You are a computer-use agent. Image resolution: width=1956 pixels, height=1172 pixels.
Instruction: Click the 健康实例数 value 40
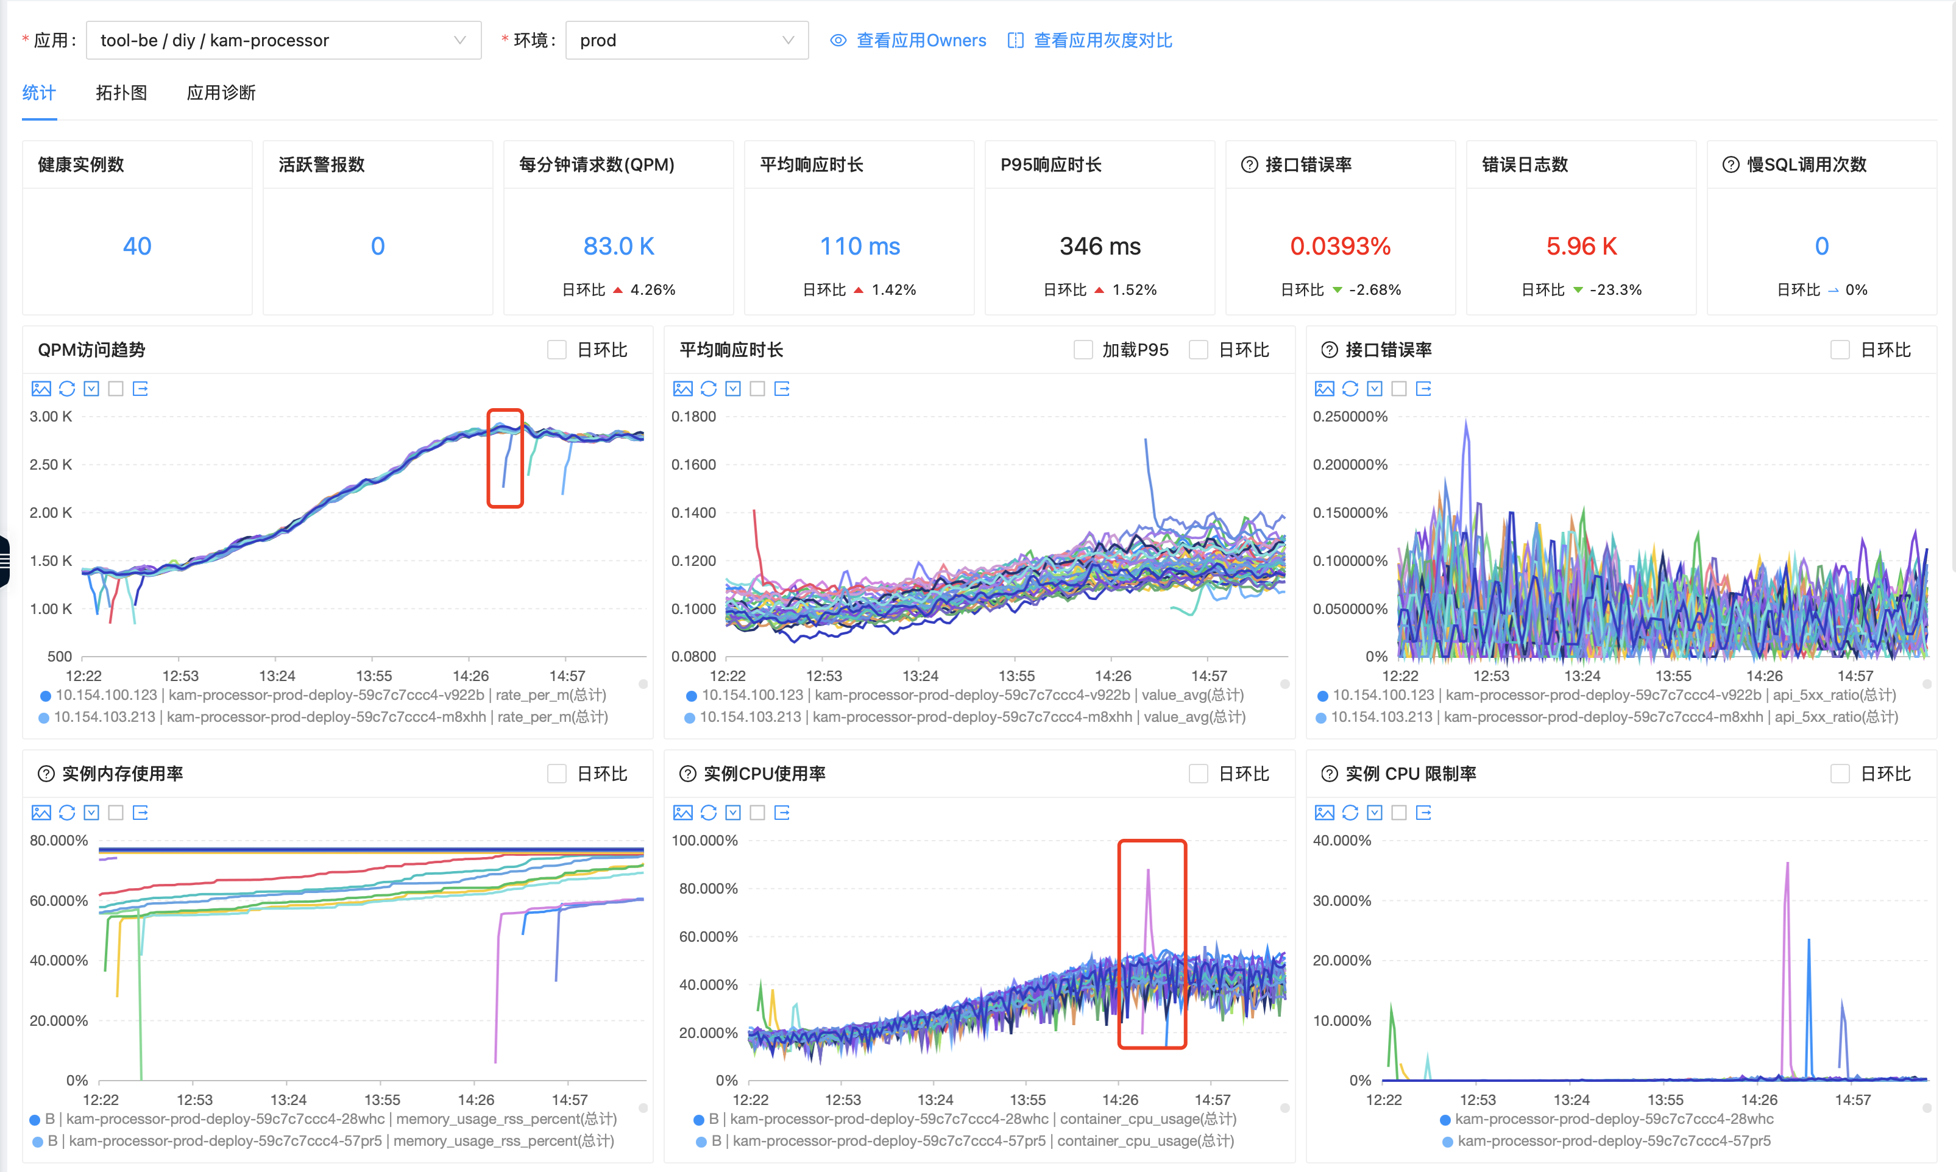pyautogui.click(x=138, y=247)
